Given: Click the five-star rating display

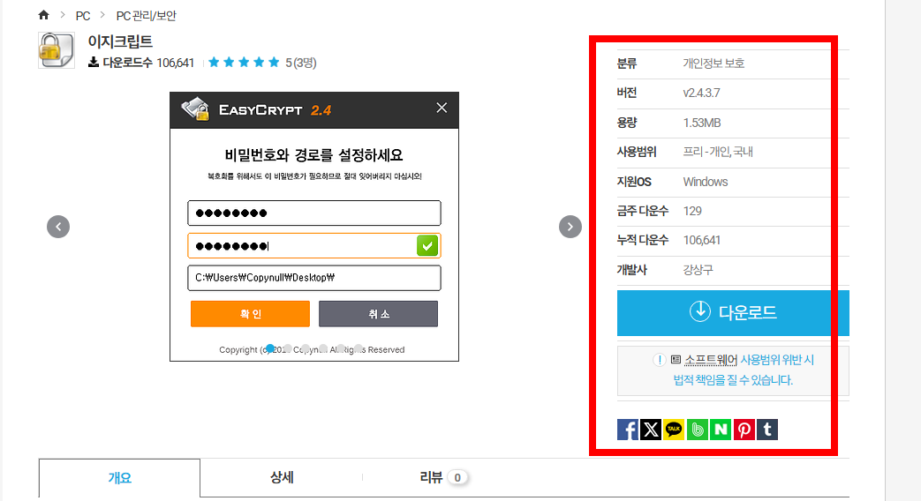Looking at the screenshot, I should [244, 63].
